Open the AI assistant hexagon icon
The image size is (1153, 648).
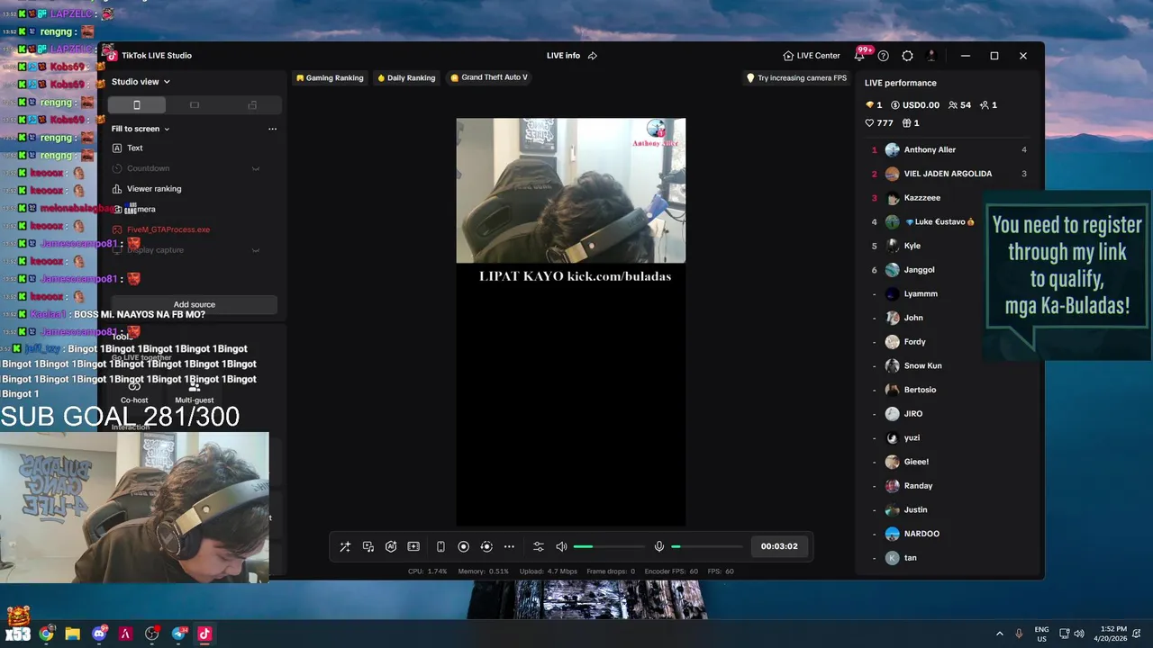[391, 546]
